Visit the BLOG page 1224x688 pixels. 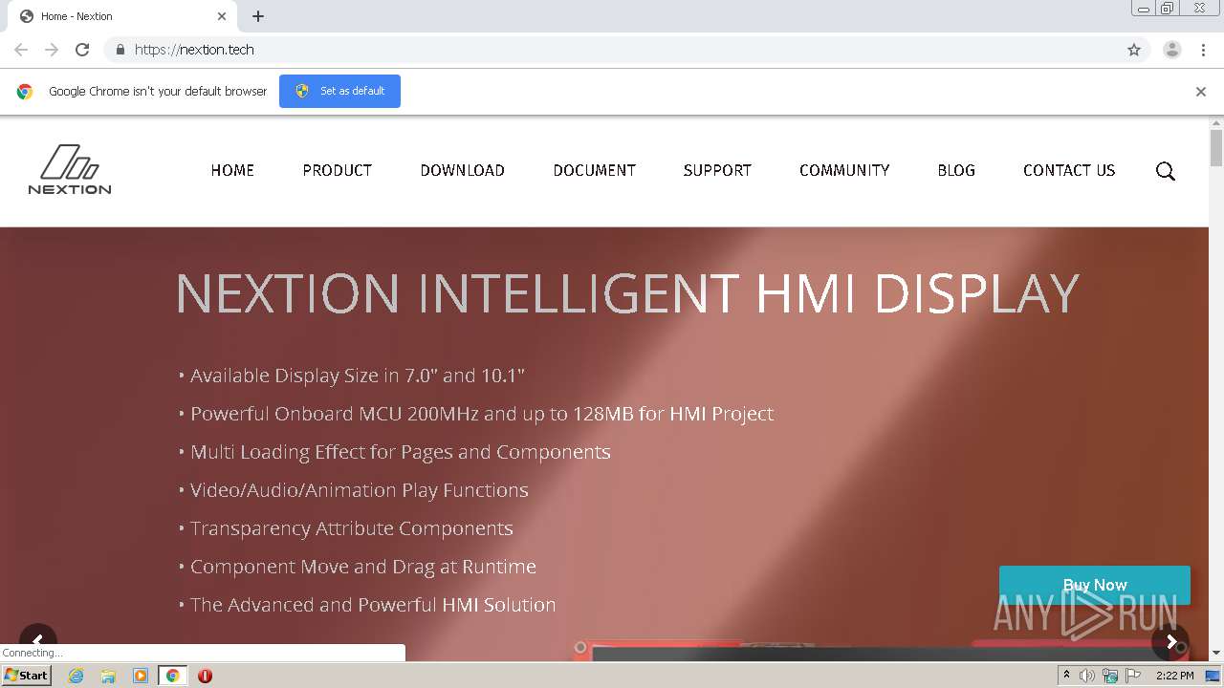coord(956,170)
